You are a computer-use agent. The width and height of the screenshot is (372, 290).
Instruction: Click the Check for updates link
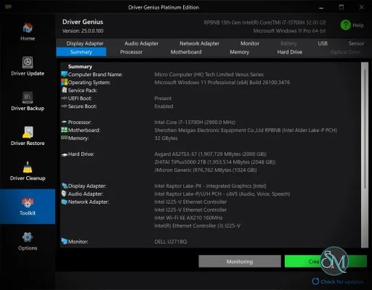point(342,282)
